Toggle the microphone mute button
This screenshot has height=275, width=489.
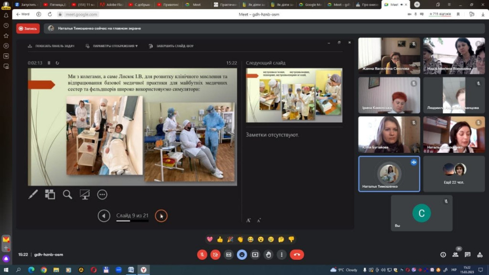(x=202, y=254)
